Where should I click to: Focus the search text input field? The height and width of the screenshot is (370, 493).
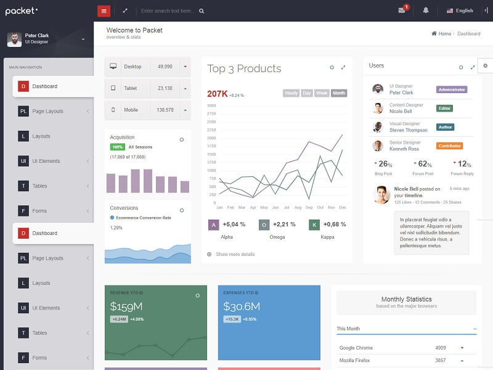click(x=166, y=11)
